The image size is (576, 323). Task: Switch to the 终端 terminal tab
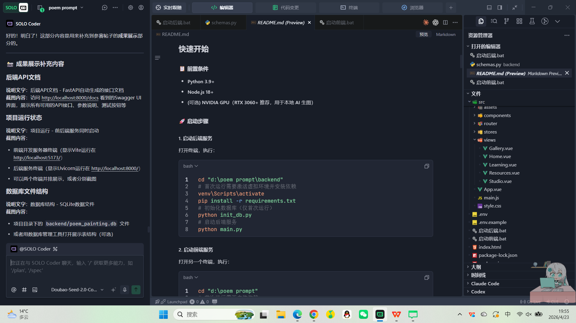coord(349,7)
